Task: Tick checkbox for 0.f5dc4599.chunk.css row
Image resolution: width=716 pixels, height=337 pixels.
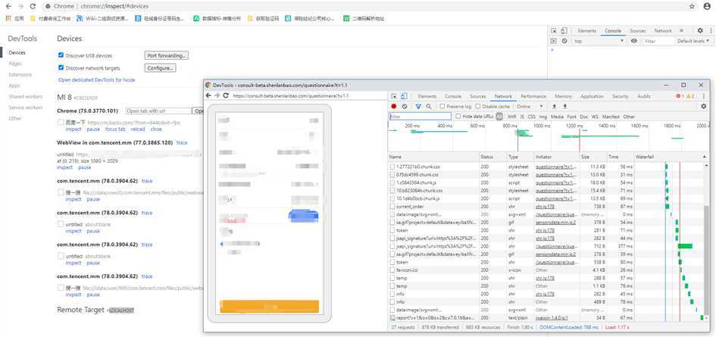Action: [392, 174]
